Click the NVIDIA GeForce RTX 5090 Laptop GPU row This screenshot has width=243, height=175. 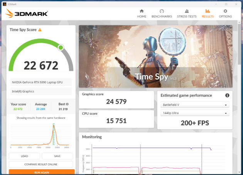pyautogui.click(x=41, y=82)
